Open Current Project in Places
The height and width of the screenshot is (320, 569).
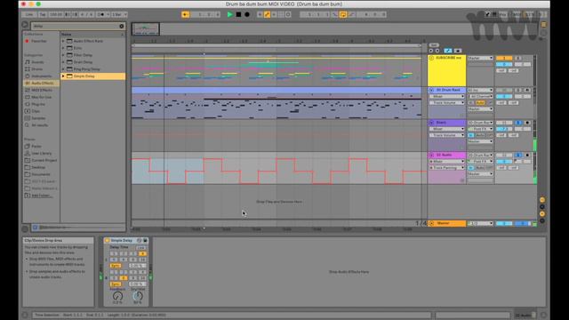[x=44, y=160]
